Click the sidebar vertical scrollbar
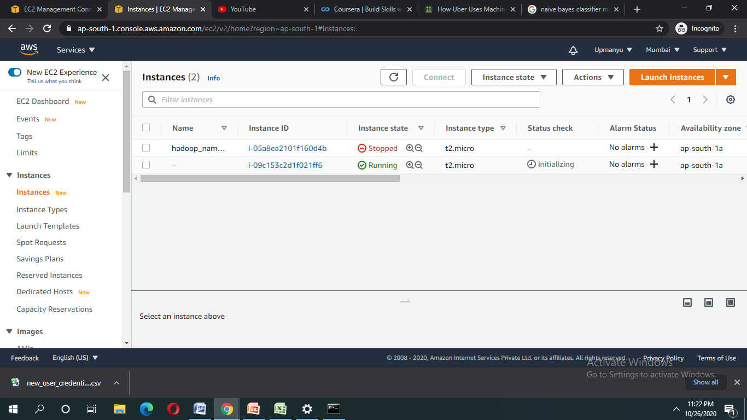This screenshot has height=420, width=747. click(126, 131)
